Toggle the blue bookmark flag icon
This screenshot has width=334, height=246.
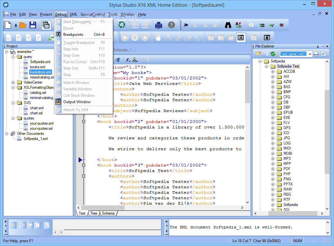(x=186, y=25)
